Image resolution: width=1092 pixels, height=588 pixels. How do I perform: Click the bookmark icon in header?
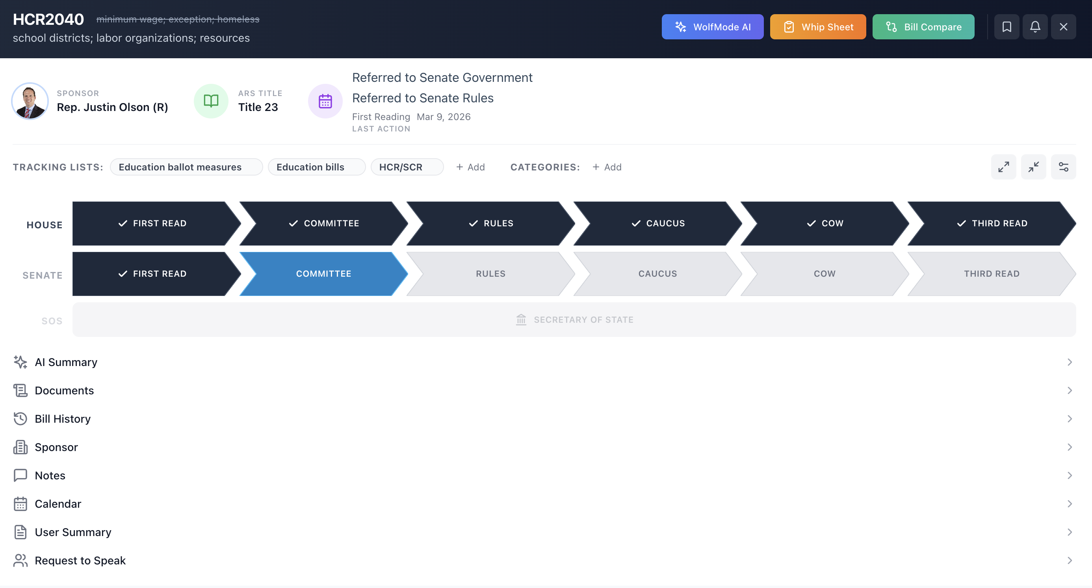[x=1007, y=27]
